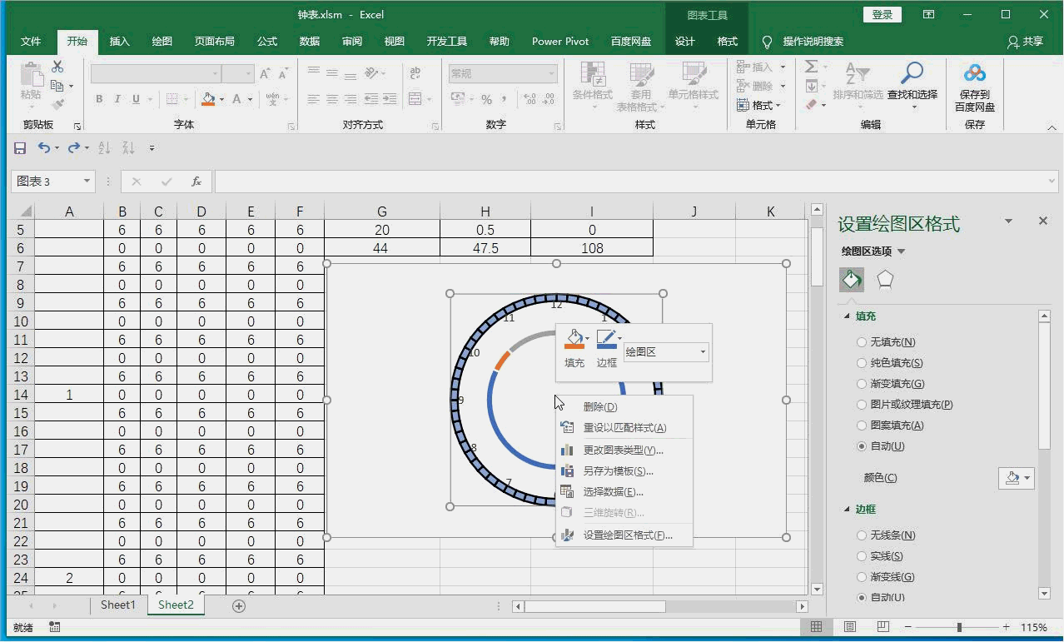Collapse the 边框 section
The height and width of the screenshot is (642, 1064).
click(x=848, y=510)
